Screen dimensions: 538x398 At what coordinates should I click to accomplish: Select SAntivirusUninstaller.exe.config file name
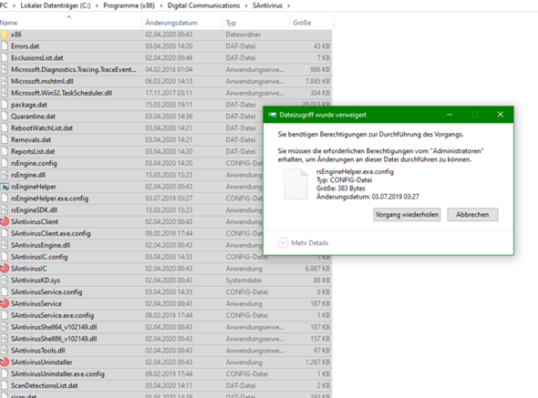pos(57,373)
